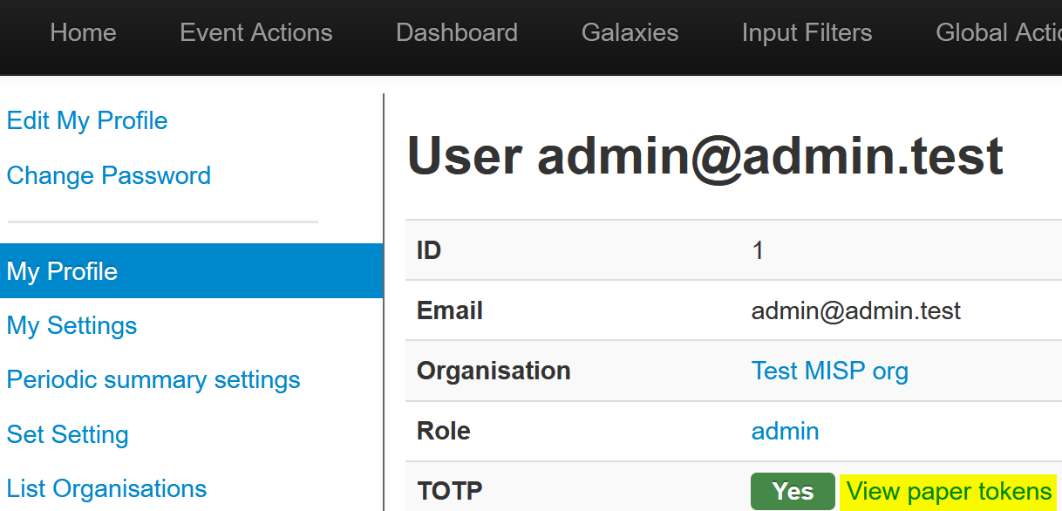This screenshot has width=1062, height=511.
Task: Open Periodic summary settings
Action: click(x=153, y=379)
